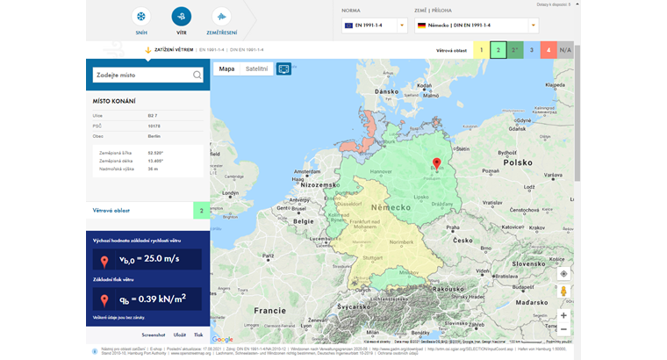Click marker icon beside qb value

click(104, 300)
